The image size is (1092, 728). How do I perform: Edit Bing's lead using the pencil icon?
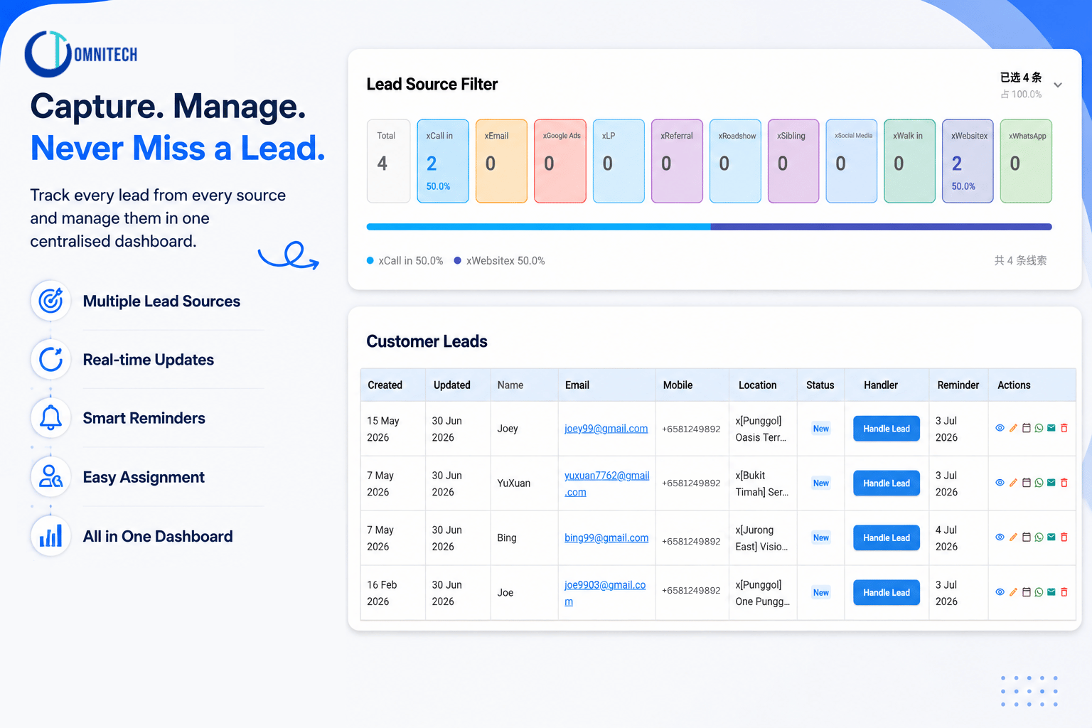point(1013,537)
